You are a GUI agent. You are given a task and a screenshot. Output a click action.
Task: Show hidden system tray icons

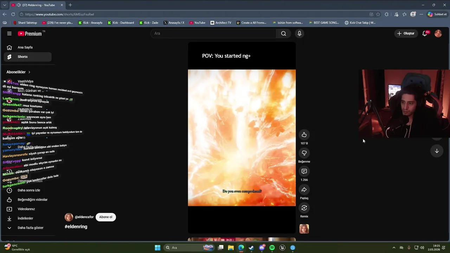tap(394, 248)
